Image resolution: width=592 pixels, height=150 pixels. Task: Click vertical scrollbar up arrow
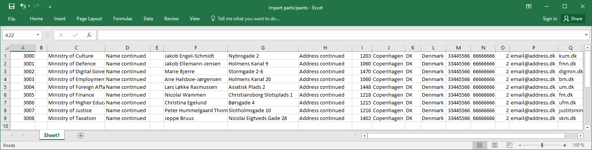(587, 48)
